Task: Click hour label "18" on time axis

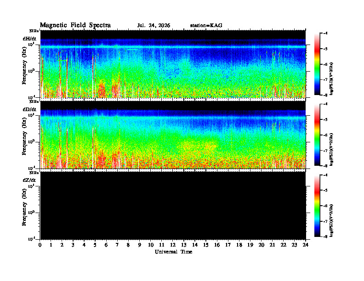Action: click(239, 245)
